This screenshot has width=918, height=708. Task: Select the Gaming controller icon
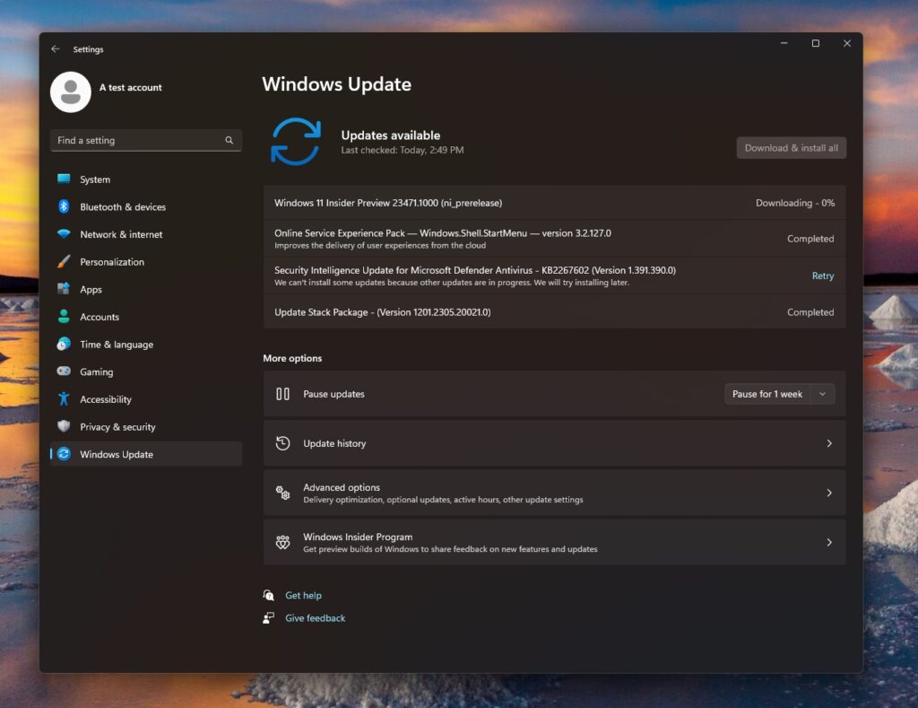tap(63, 371)
